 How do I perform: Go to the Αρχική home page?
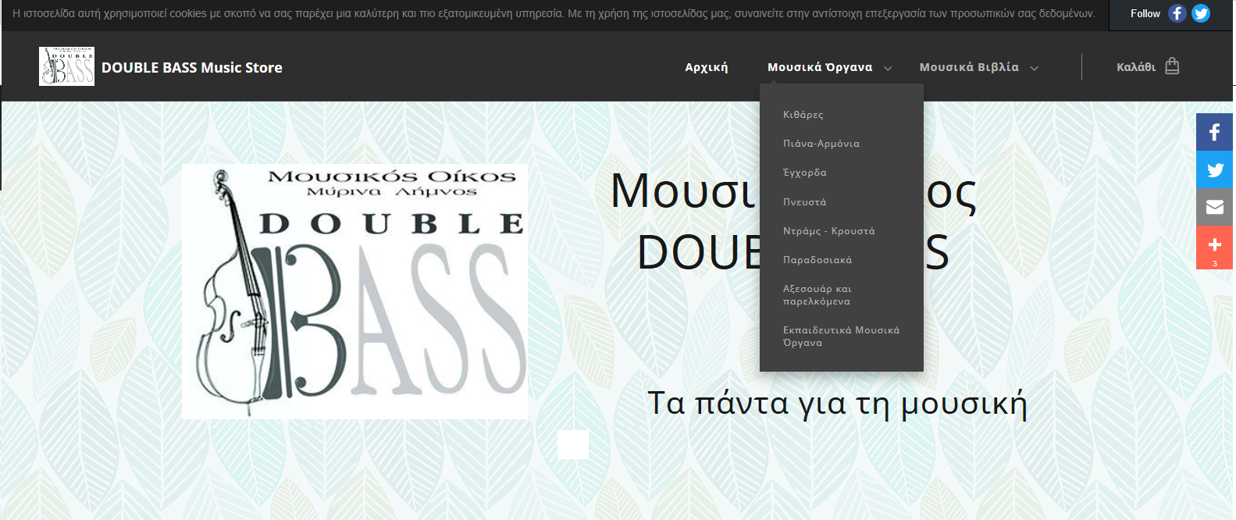coord(706,67)
